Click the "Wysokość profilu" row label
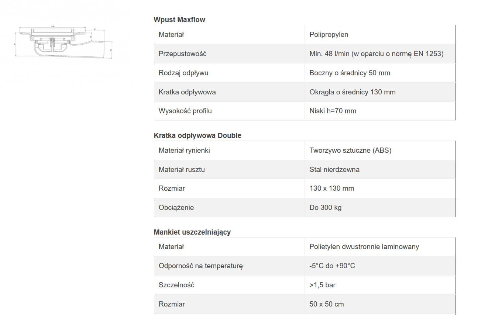Image resolution: width=488 pixels, height=315 pixels. [185, 111]
